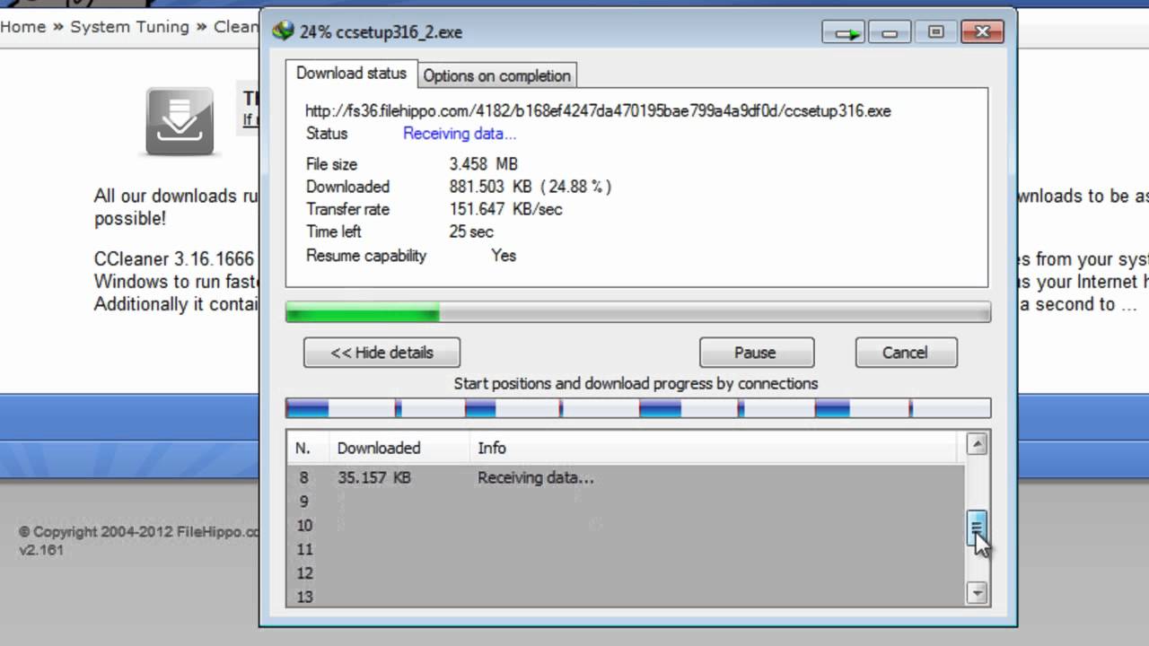Open System Tuning breadcrumb link on webpage
The image size is (1149, 646).
click(129, 27)
